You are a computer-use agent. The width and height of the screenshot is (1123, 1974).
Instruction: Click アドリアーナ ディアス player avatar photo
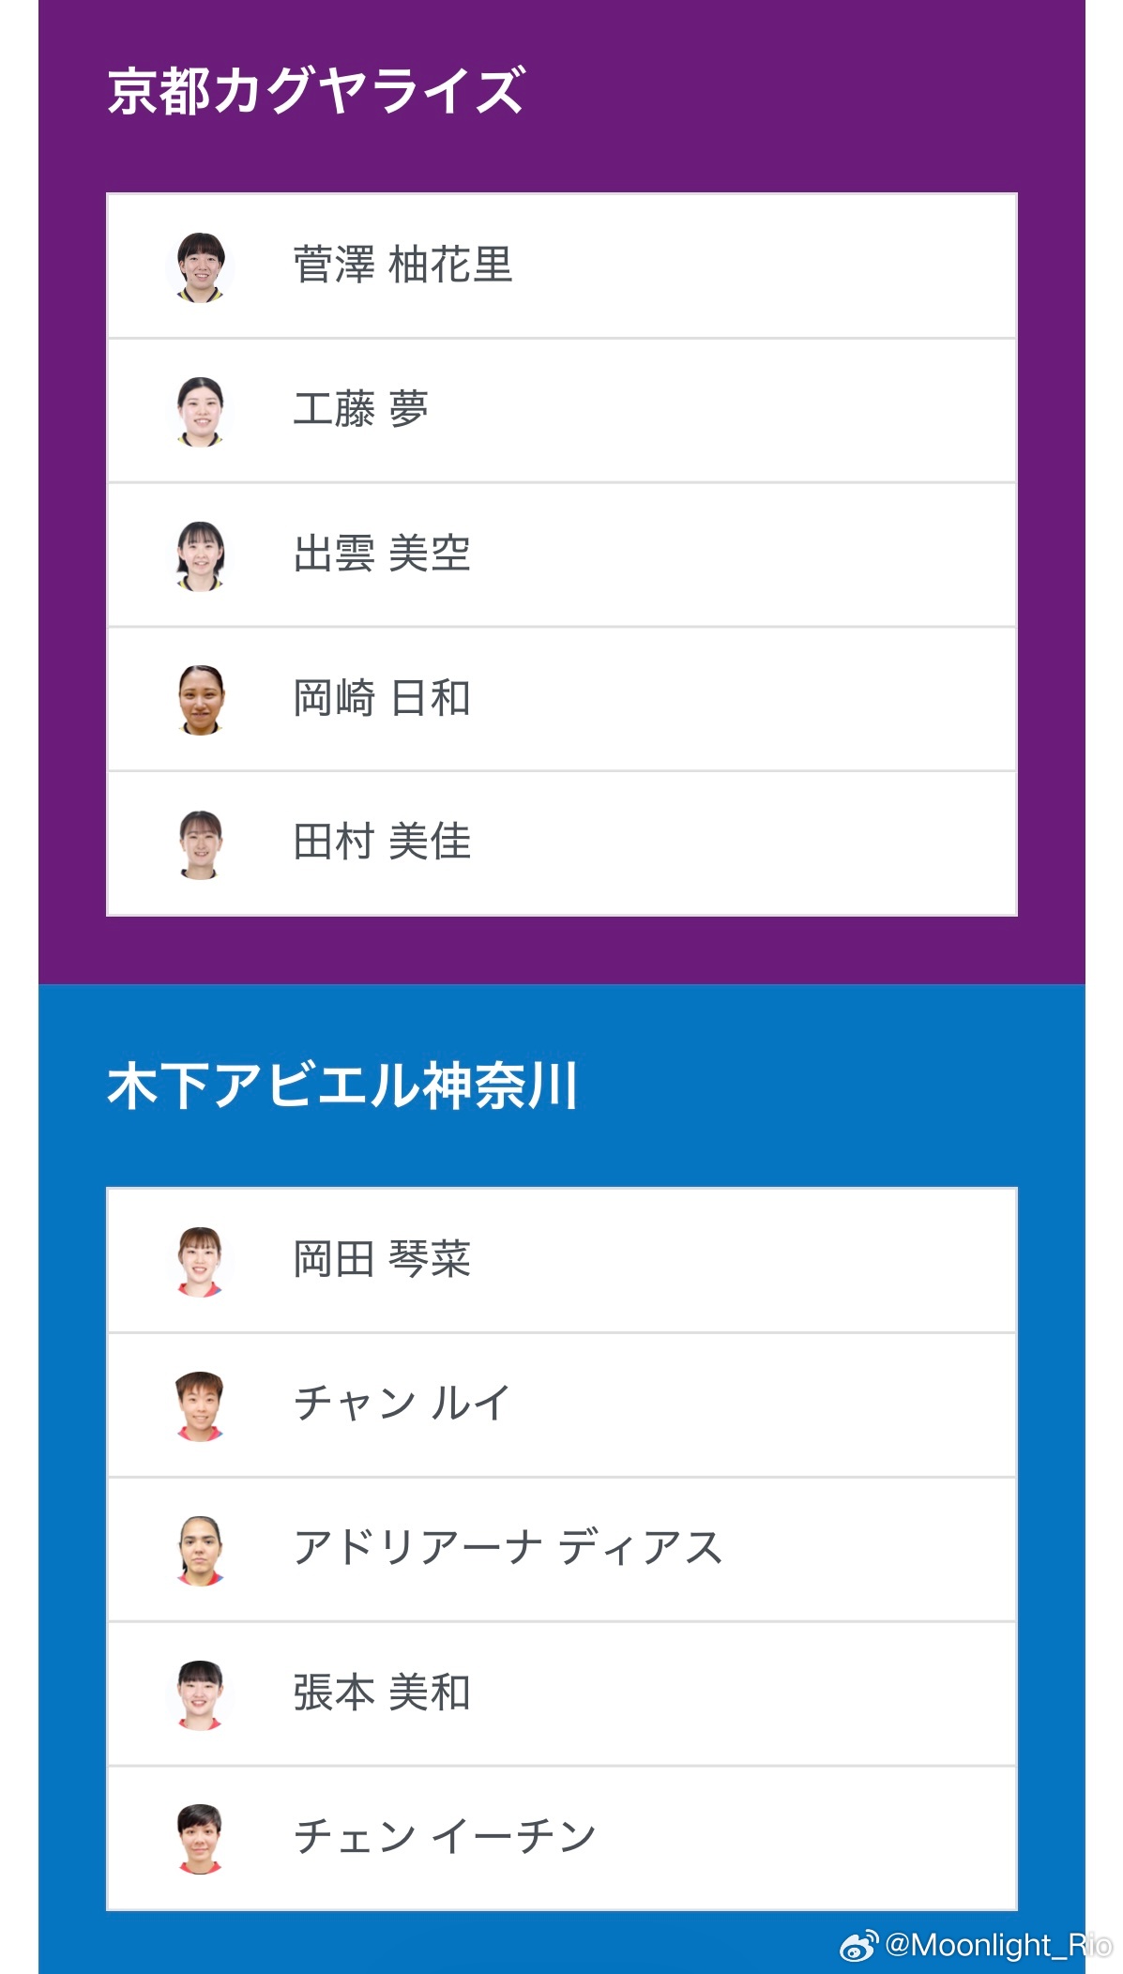tap(201, 1550)
